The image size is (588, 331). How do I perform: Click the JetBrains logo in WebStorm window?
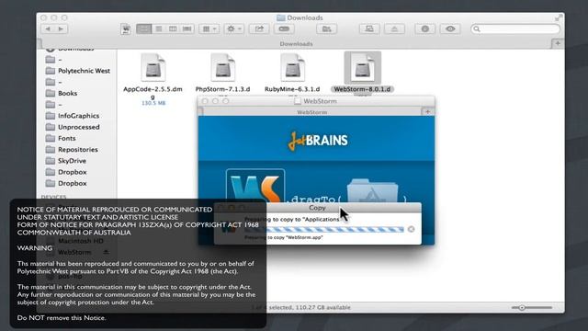[x=318, y=141]
